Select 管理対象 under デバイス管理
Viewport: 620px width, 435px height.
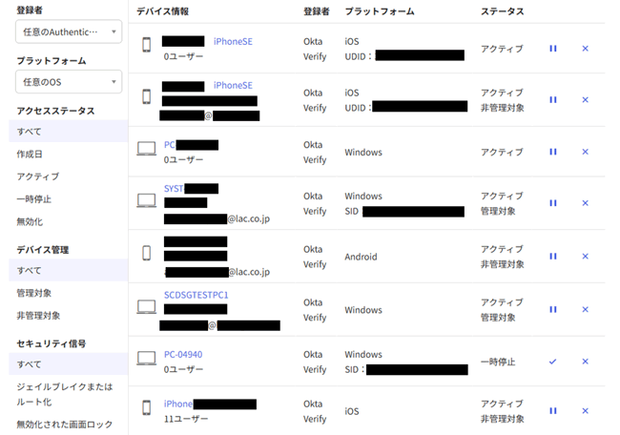point(34,293)
